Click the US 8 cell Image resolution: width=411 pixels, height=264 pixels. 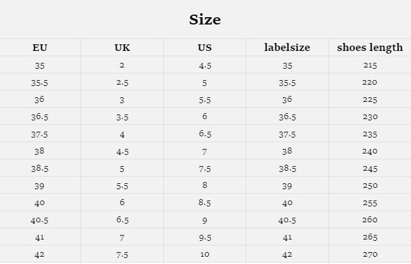(205, 185)
